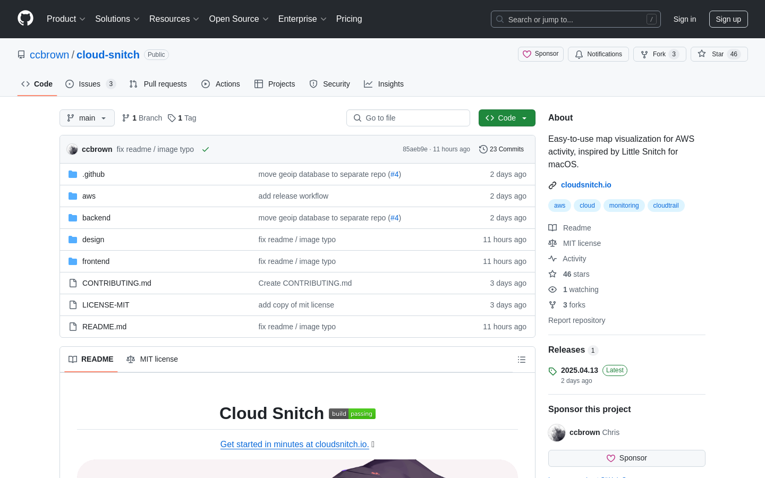Open the Pricing page

[349, 19]
